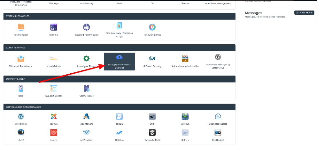Open the Support Center icon

[x=54, y=88]
